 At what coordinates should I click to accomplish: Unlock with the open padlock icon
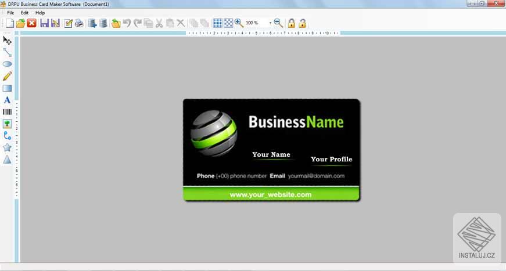[x=302, y=23]
